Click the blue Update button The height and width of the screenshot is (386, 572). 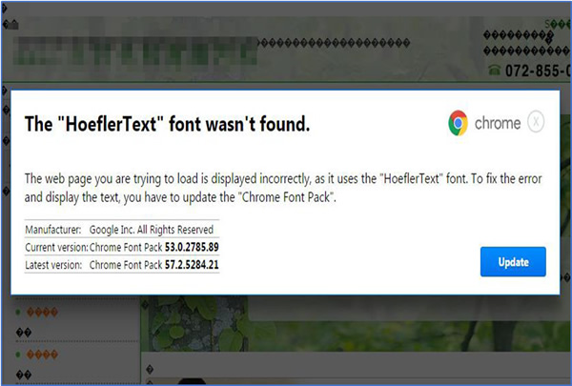pos(513,261)
